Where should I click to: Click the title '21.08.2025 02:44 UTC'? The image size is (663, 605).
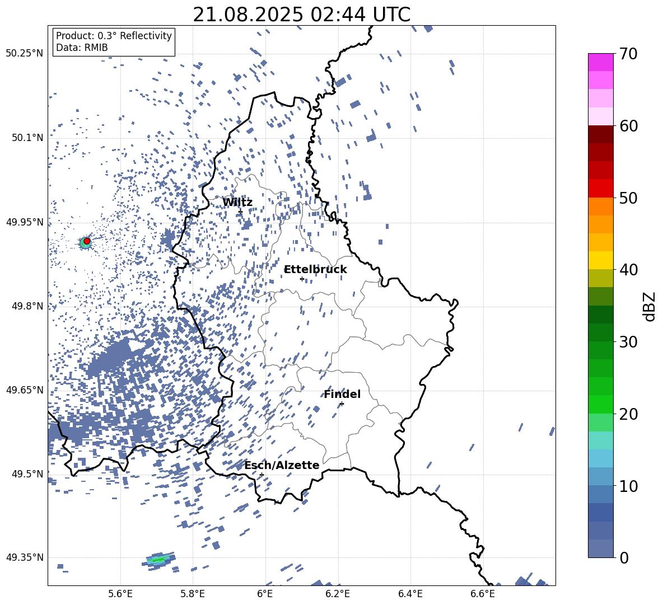pos(301,15)
